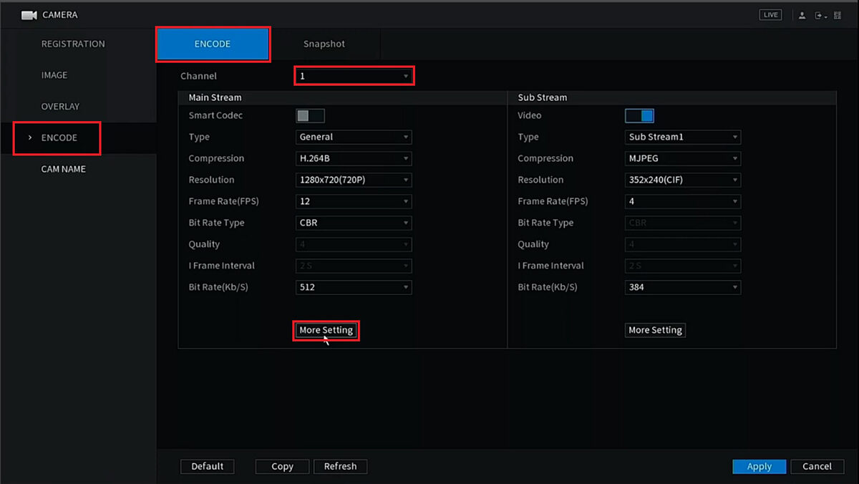Disable the Sub Stream Video toggle
The image size is (859, 484).
pos(639,115)
